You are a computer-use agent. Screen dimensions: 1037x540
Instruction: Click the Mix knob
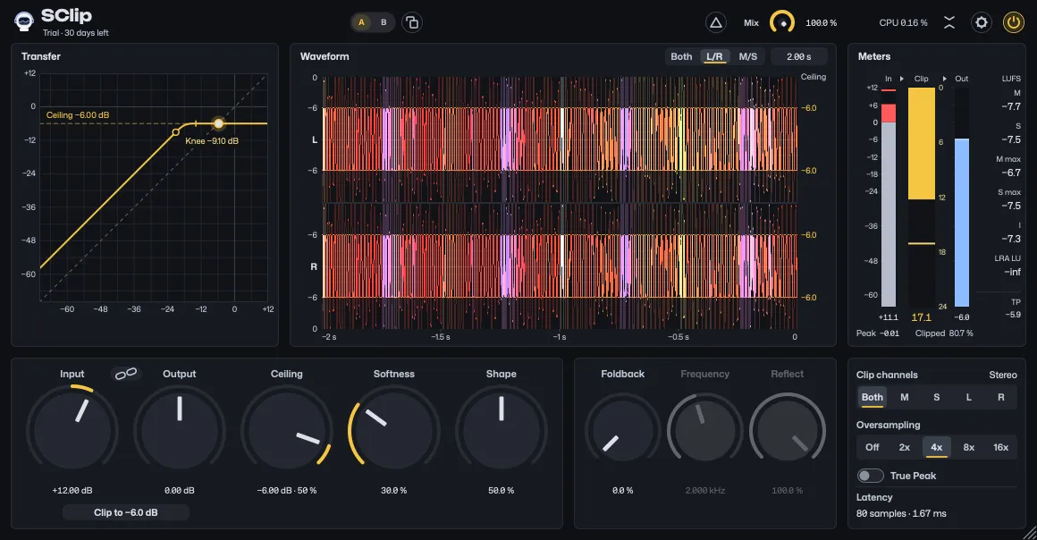[x=782, y=22]
